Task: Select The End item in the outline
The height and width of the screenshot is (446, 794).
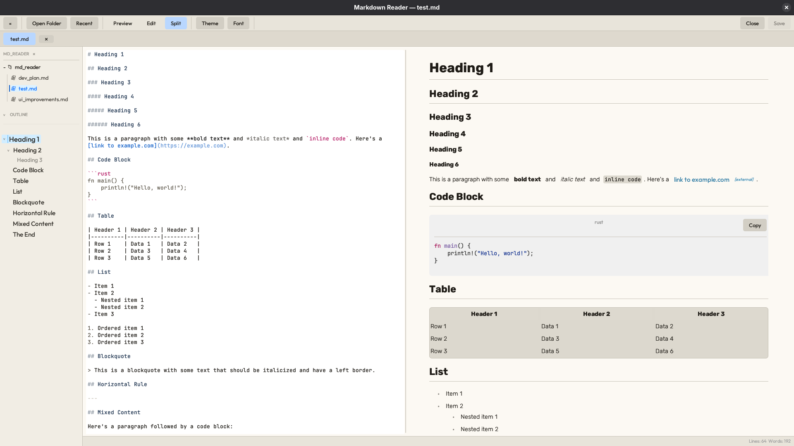Action: point(24,234)
